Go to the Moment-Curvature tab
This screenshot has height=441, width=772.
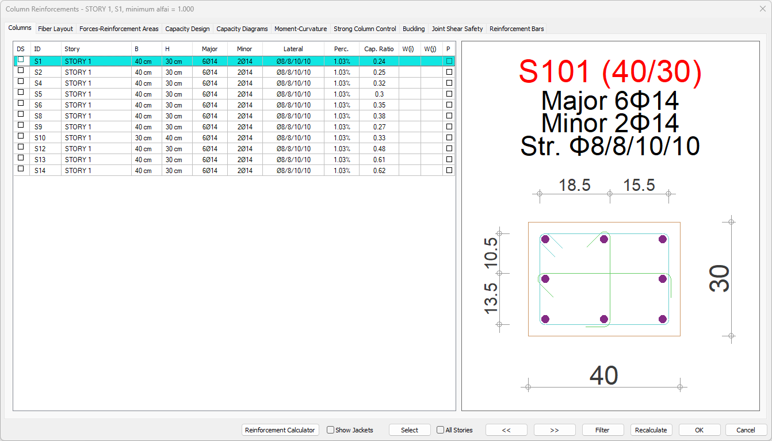click(300, 29)
